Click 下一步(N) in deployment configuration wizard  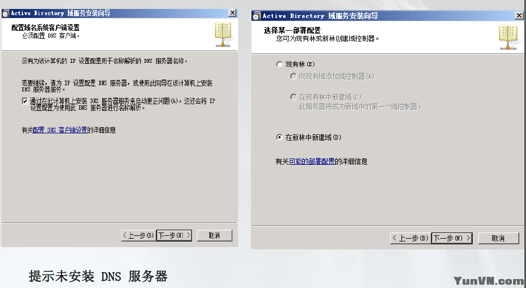452,238
